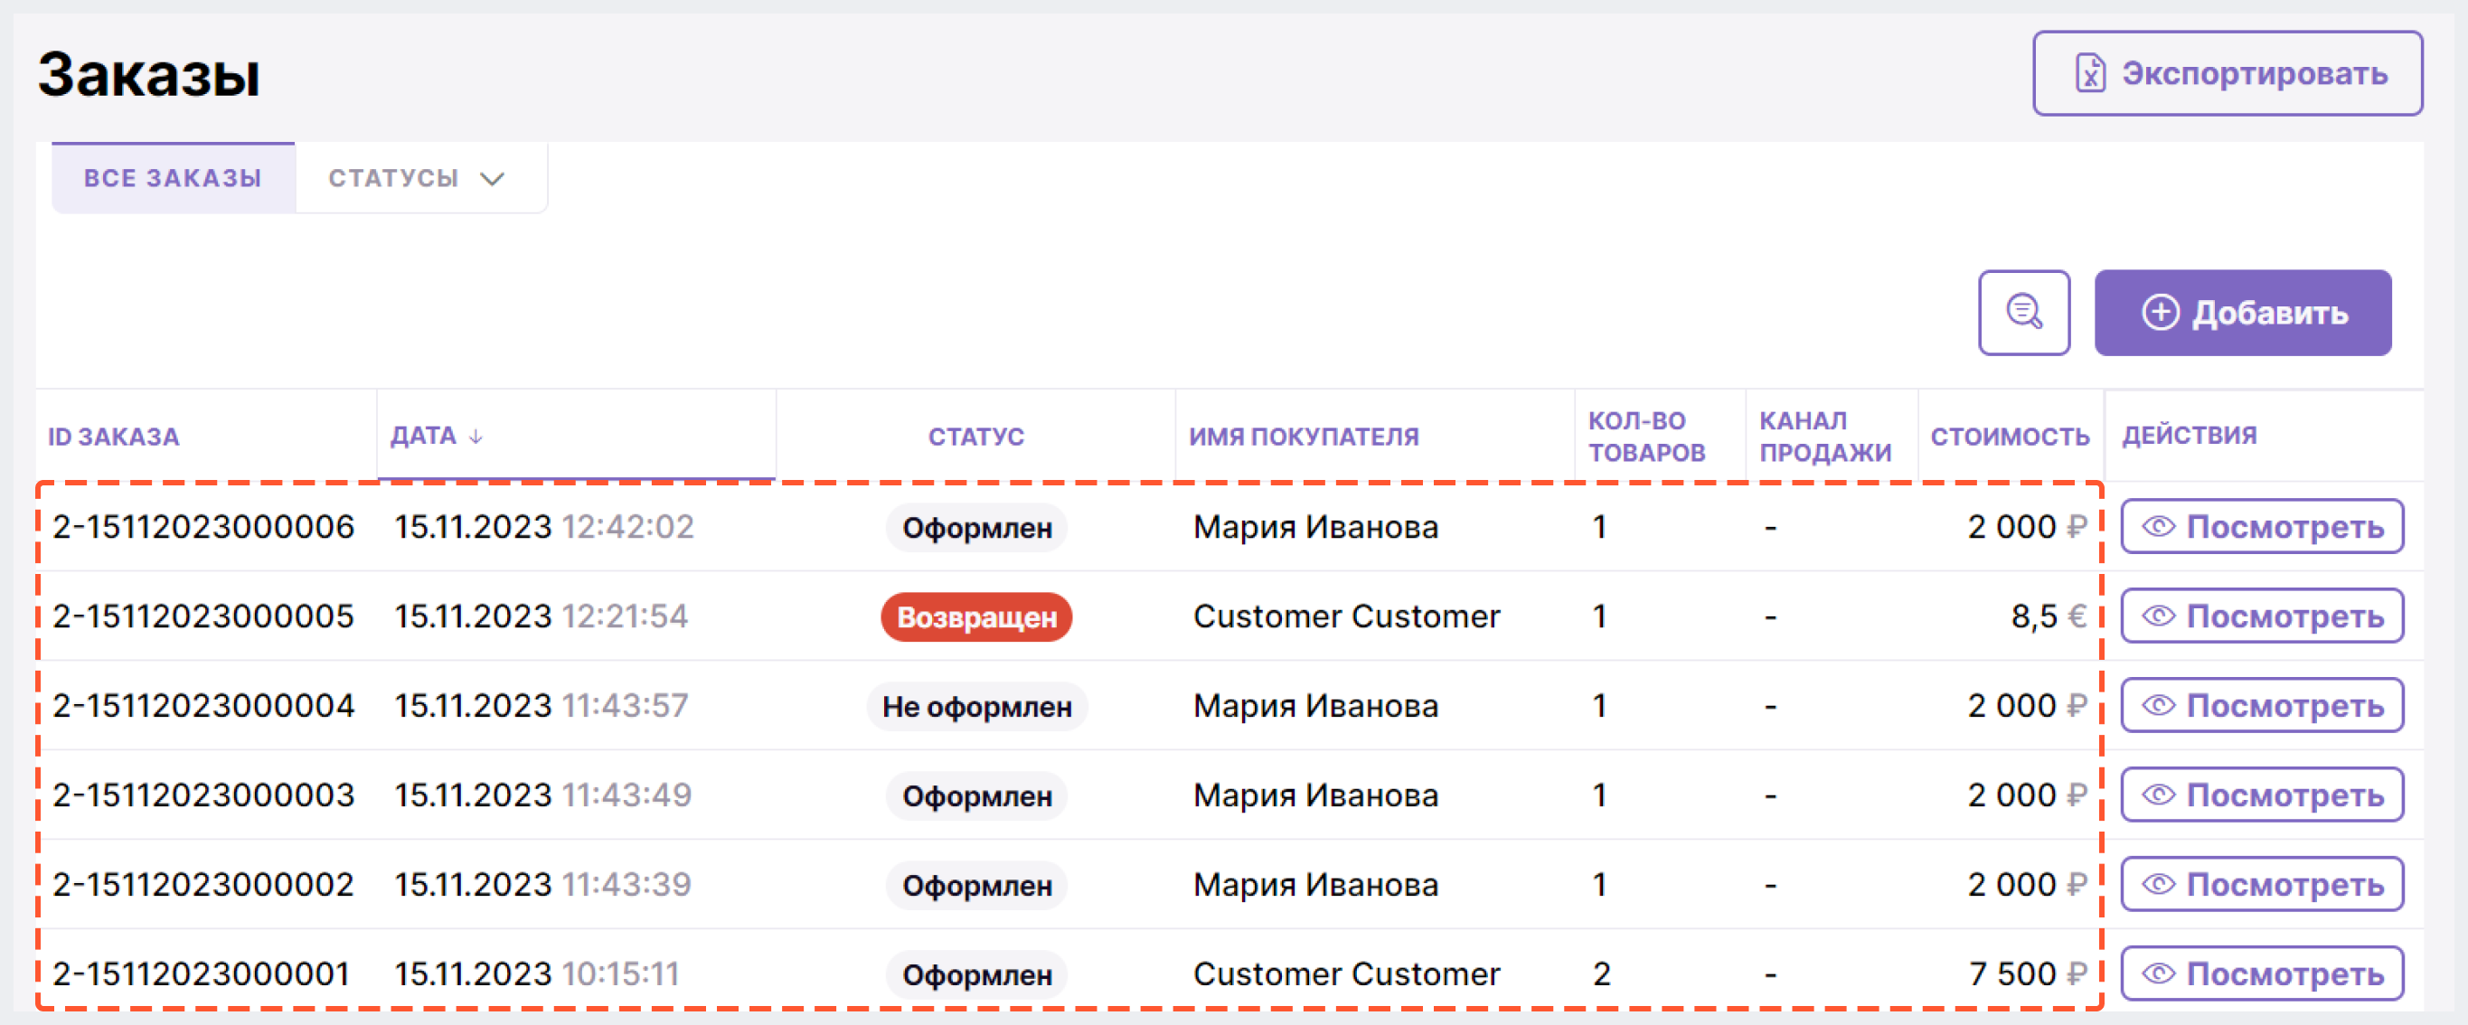Click the 7 500 ₽ cost value
The height and width of the screenshot is (1025, 2468).
coord(2027,974)
